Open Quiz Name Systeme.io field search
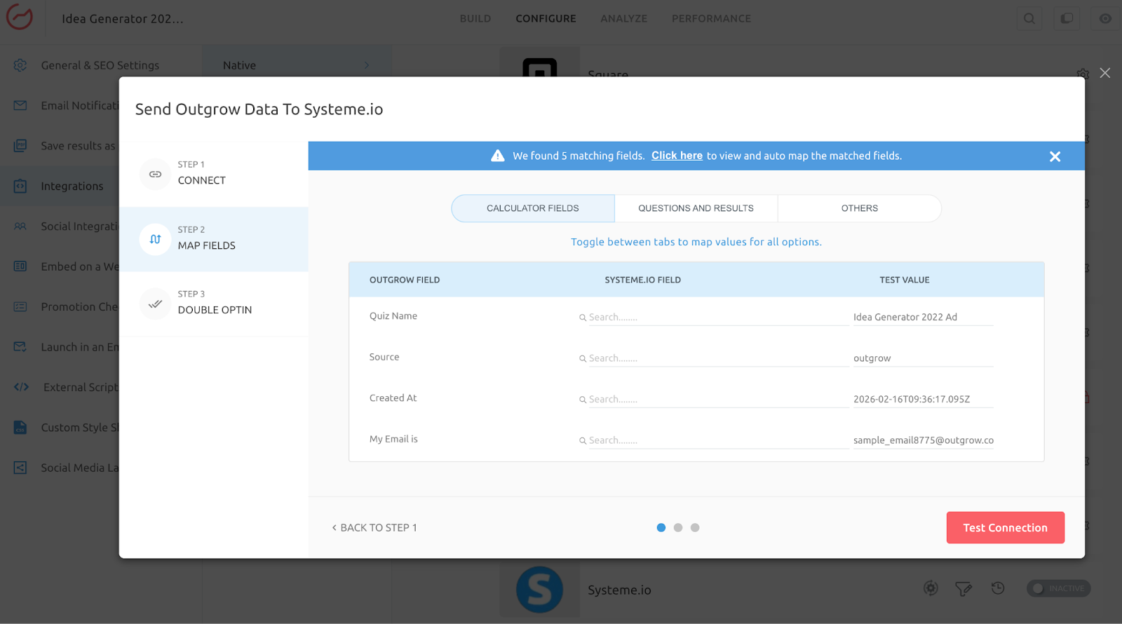 pyautogui.click(x=715, y=318)
